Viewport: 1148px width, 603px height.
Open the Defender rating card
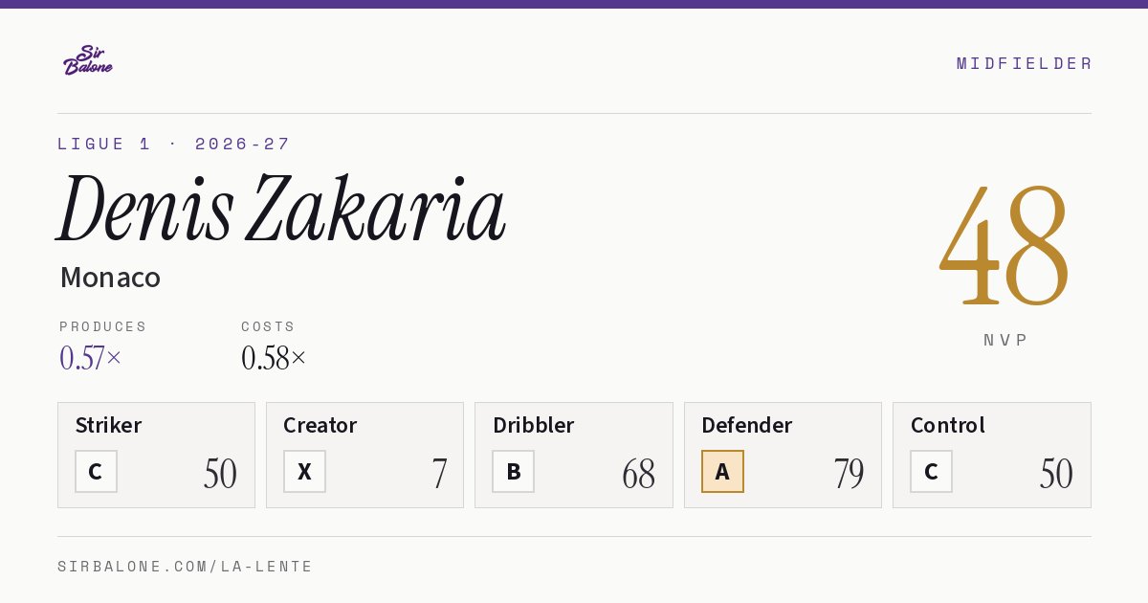click(x=783, y=455)
